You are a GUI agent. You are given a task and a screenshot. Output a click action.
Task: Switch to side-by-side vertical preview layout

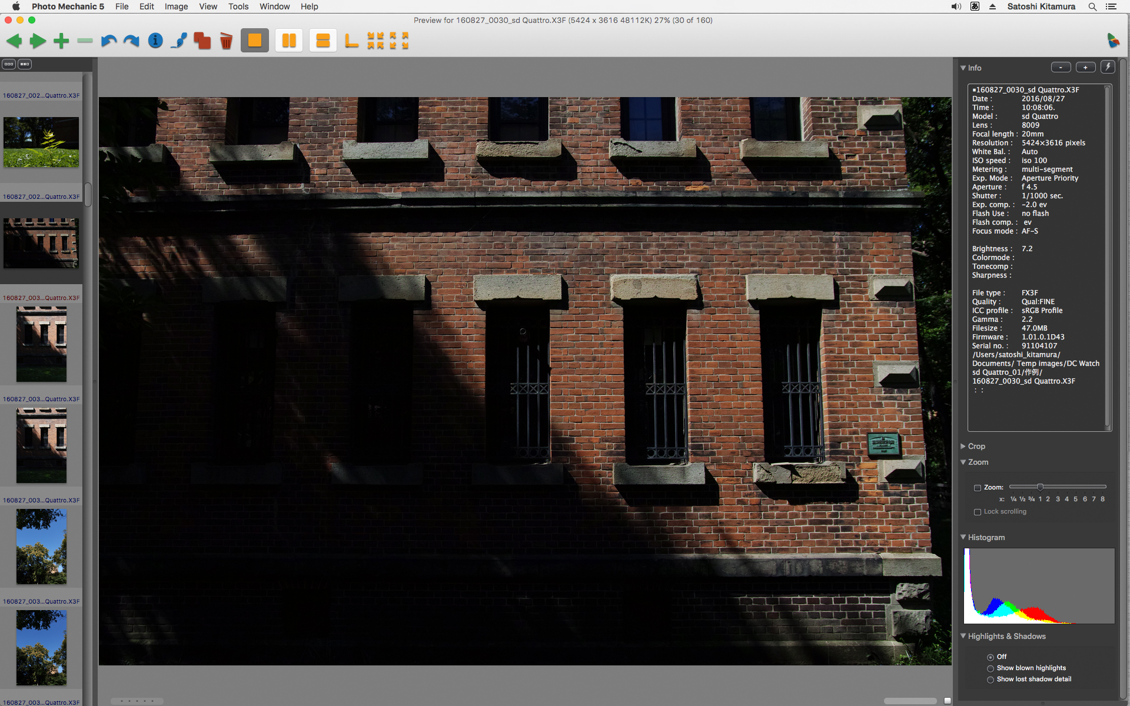pos(289,41)
